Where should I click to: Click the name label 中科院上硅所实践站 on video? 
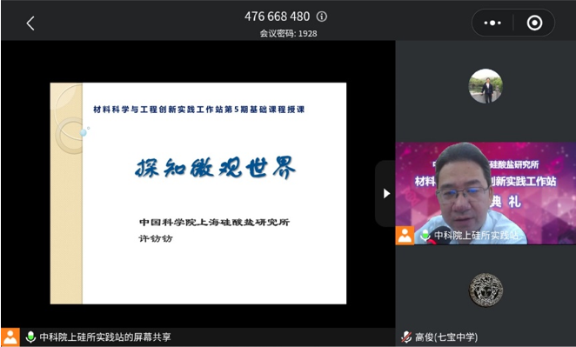(476, 236)
